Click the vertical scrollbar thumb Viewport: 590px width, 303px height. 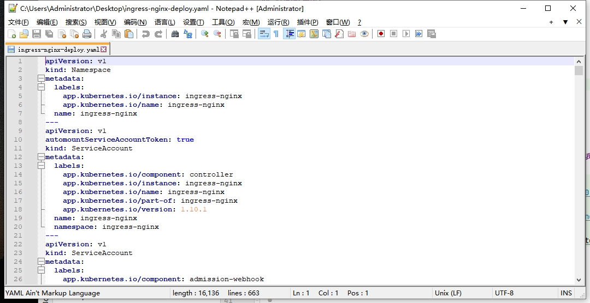click(579, 71)
